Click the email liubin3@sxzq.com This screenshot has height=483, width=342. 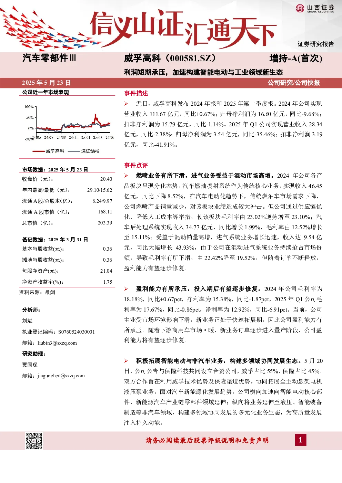pos(57,343)
